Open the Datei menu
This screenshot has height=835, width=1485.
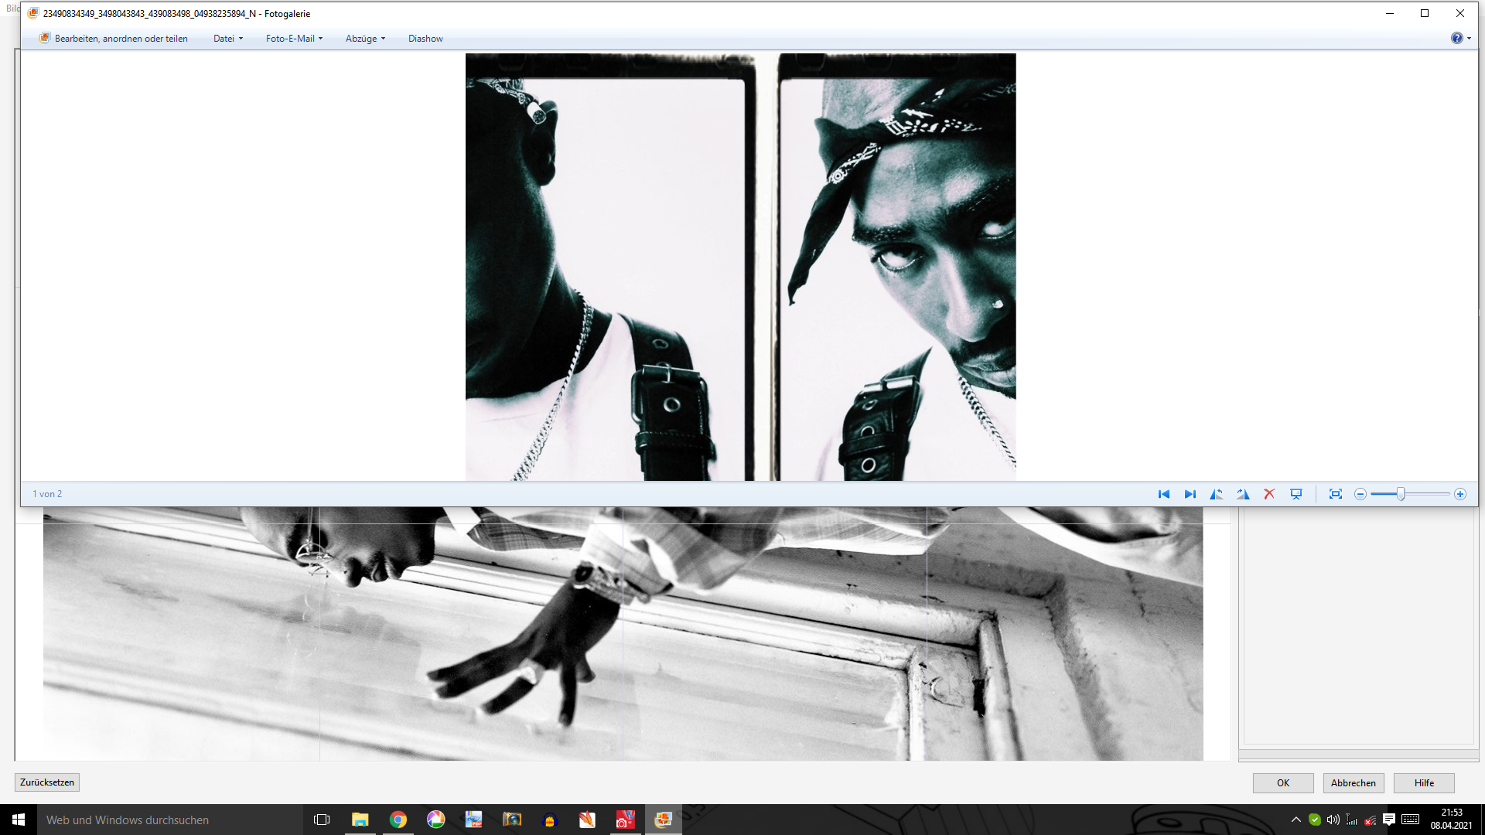coord(227,39)
